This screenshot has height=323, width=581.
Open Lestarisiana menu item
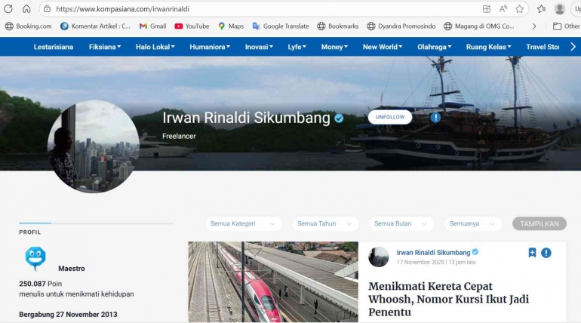54,47
